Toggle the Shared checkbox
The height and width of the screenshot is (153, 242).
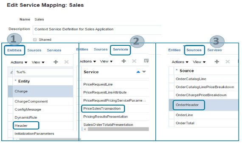click(x=35, y=39)
